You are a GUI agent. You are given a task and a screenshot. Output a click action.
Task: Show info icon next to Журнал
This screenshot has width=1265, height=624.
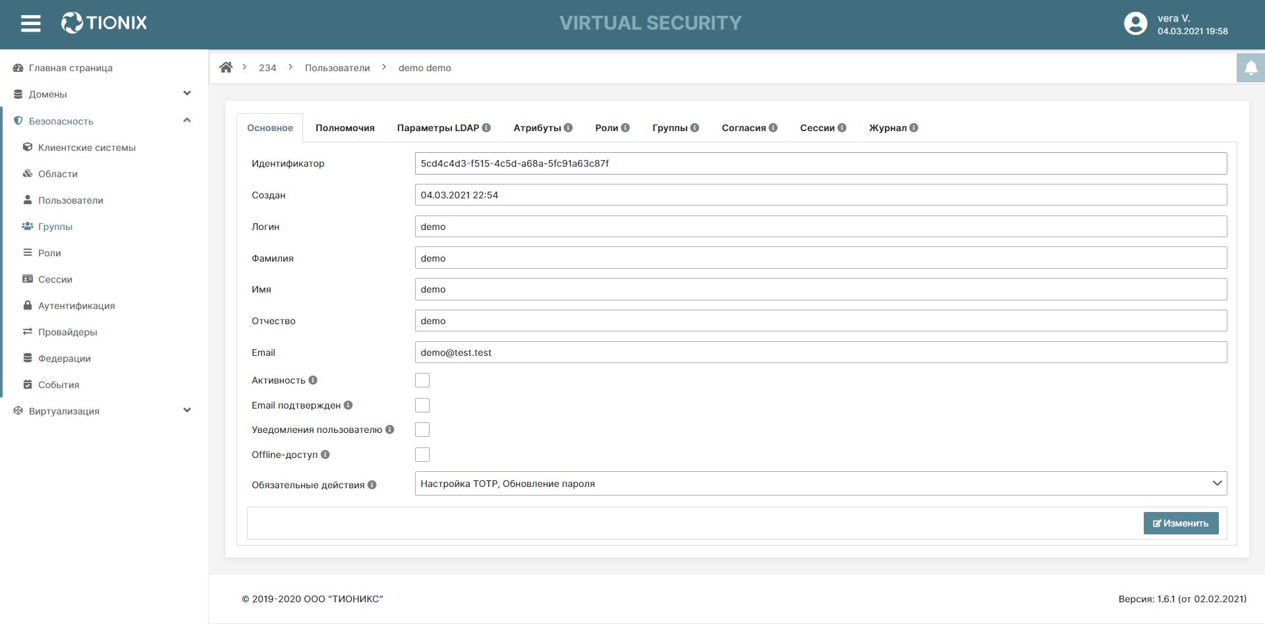(914, 128)
